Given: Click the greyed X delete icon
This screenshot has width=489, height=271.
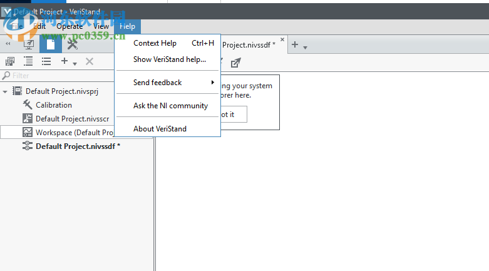Looking at the screenshot, I should tap(90, 61).
